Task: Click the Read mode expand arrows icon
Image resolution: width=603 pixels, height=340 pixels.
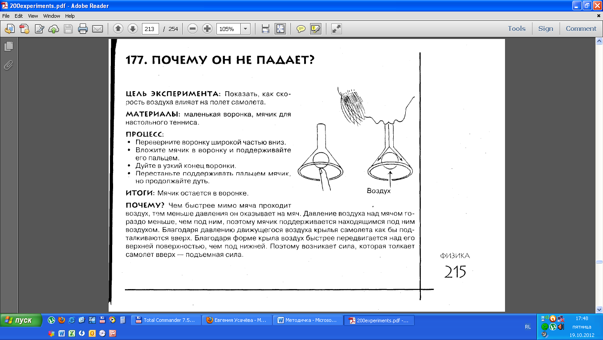Action: tap(337, 29)
